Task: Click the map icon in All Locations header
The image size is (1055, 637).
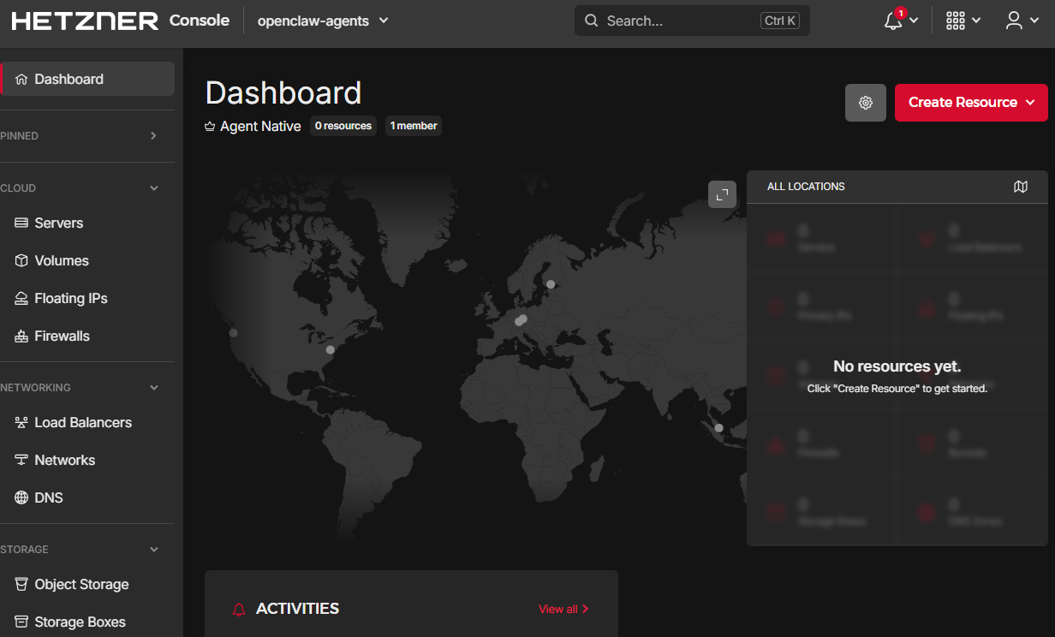Action: 1020,186
